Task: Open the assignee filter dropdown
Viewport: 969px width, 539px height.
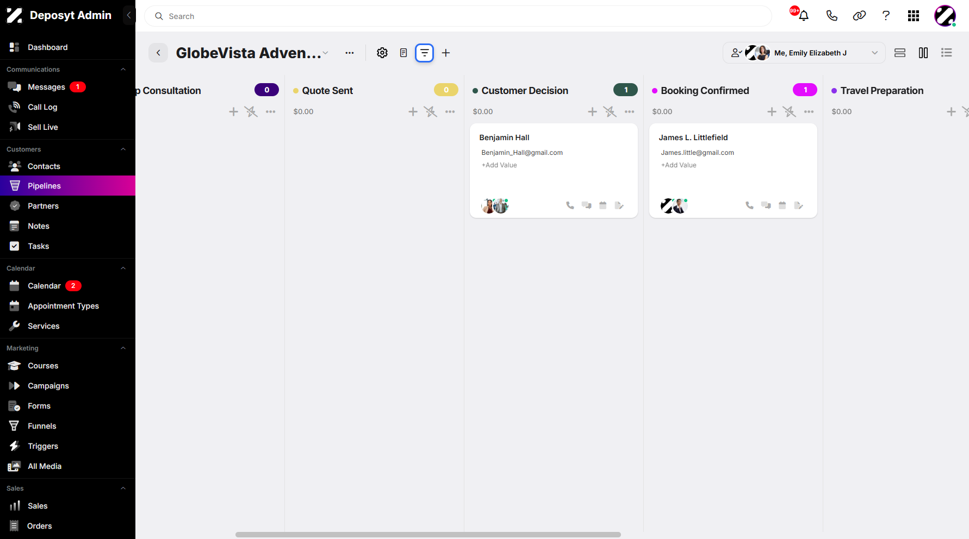Action: click(804, 53)
